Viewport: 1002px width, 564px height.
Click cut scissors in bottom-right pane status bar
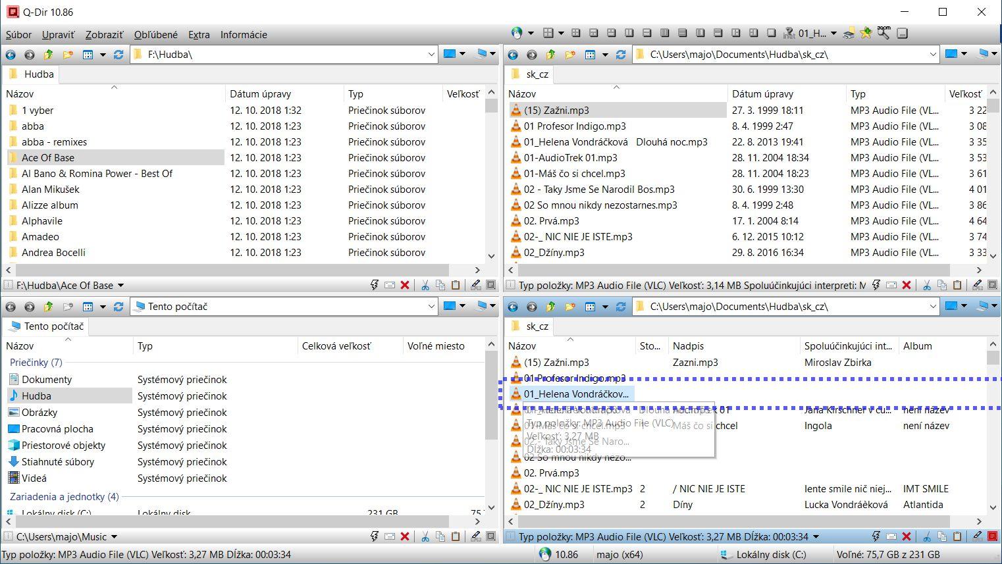[x=927, y=537]
